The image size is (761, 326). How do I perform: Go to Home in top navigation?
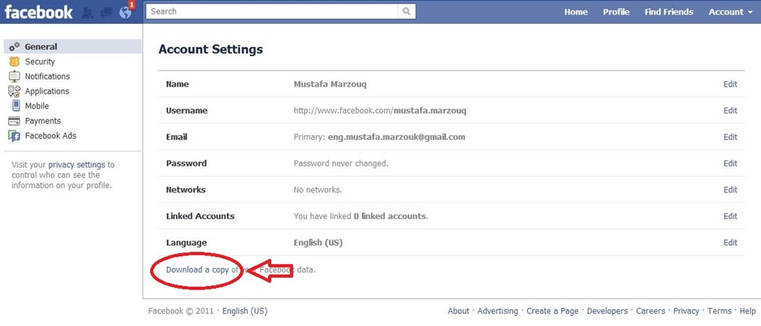coord(576,12)
